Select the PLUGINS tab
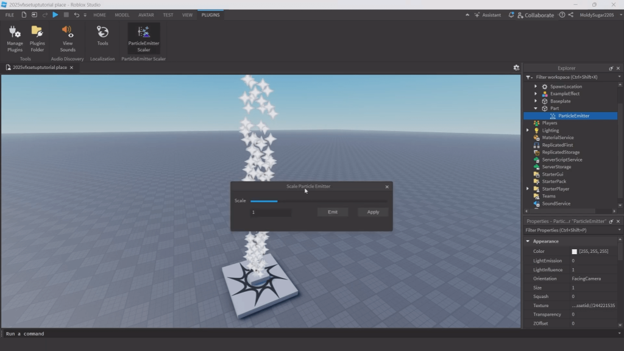Image resolution: width=624 pixels, height=351 pixels. [210, 15]
